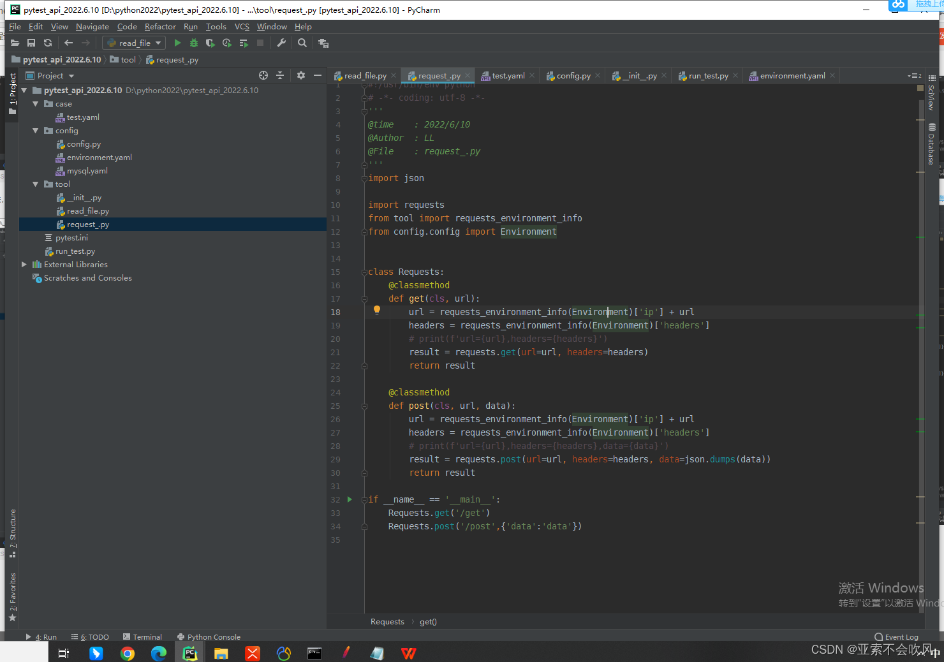Viewport: 944px width, 662px height.
Task: Open Project panel gear settings
Action: tap(301, 75)
